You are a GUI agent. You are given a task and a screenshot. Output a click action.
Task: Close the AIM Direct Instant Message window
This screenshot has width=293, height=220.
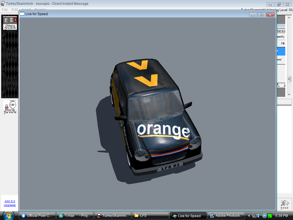[x=288, y=5]
